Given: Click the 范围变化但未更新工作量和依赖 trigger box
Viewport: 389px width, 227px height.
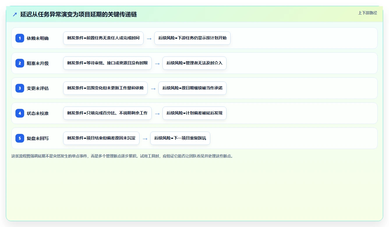Looking at the screenshot, I should tap(105, 88).
